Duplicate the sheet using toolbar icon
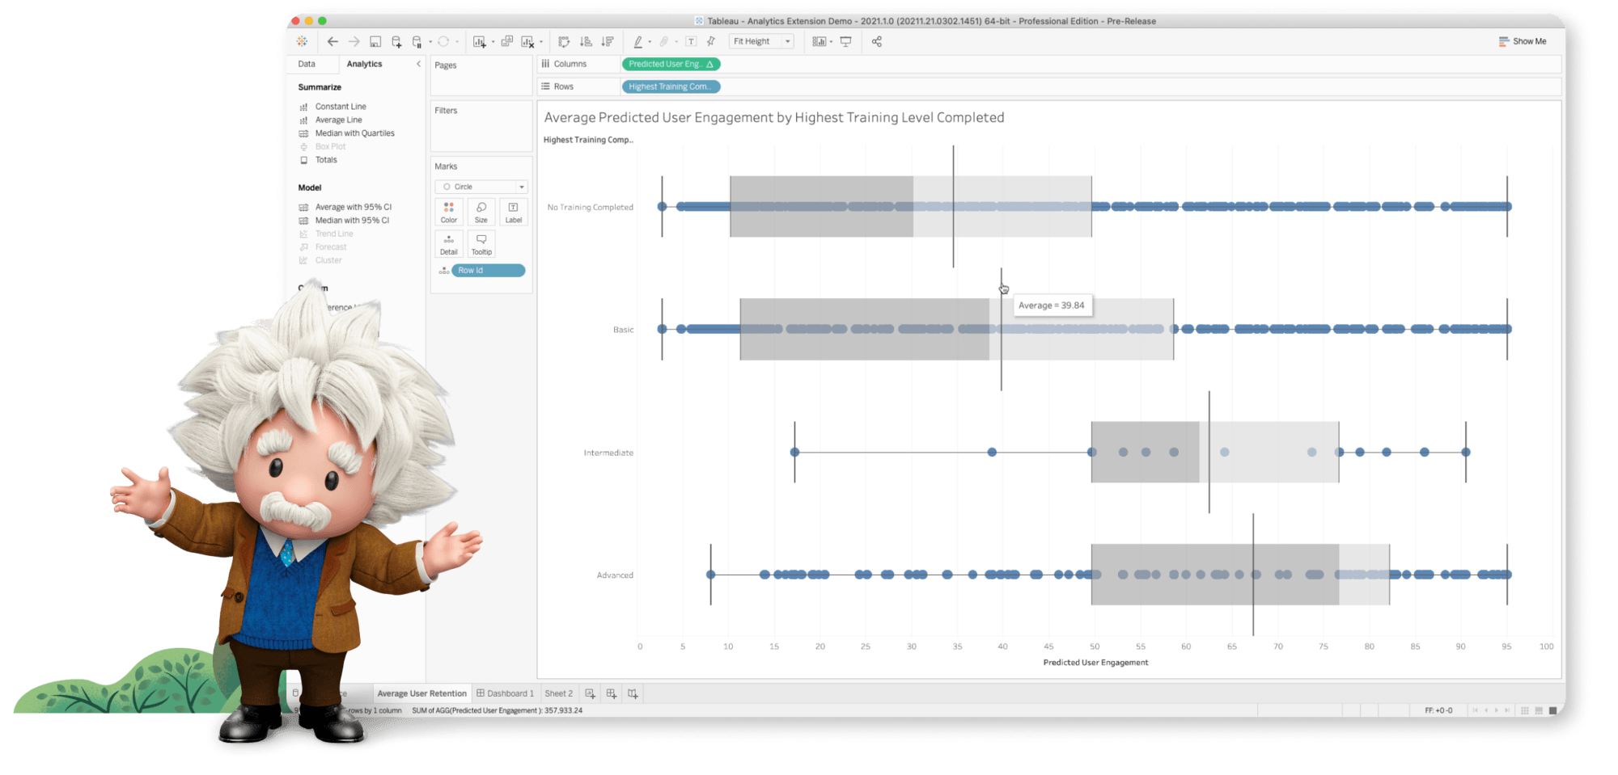The image size is (1618, 775). point(506,41)
